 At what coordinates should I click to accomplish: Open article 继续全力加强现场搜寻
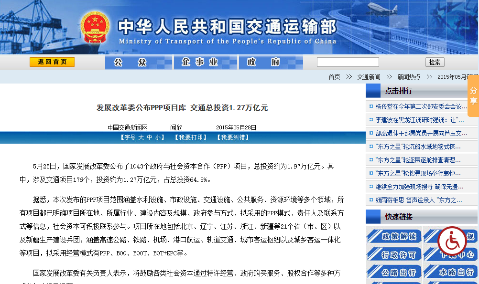[x=419, y=187]
